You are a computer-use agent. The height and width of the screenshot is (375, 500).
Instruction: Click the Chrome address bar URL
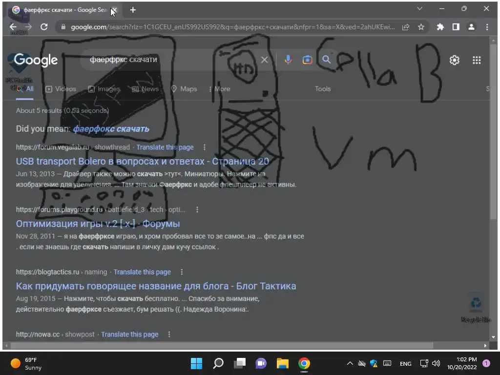pyautogui.click(x=233, y=27)
